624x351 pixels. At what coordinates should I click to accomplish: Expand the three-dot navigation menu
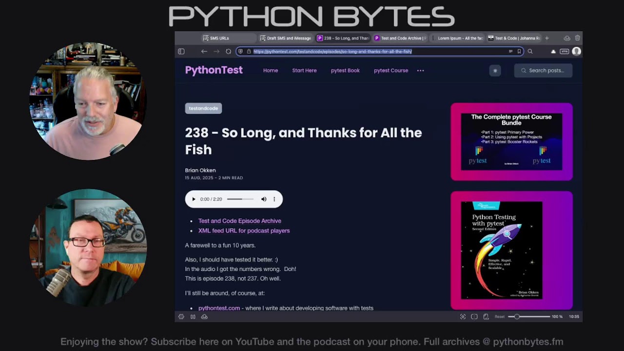pos(420,71)
